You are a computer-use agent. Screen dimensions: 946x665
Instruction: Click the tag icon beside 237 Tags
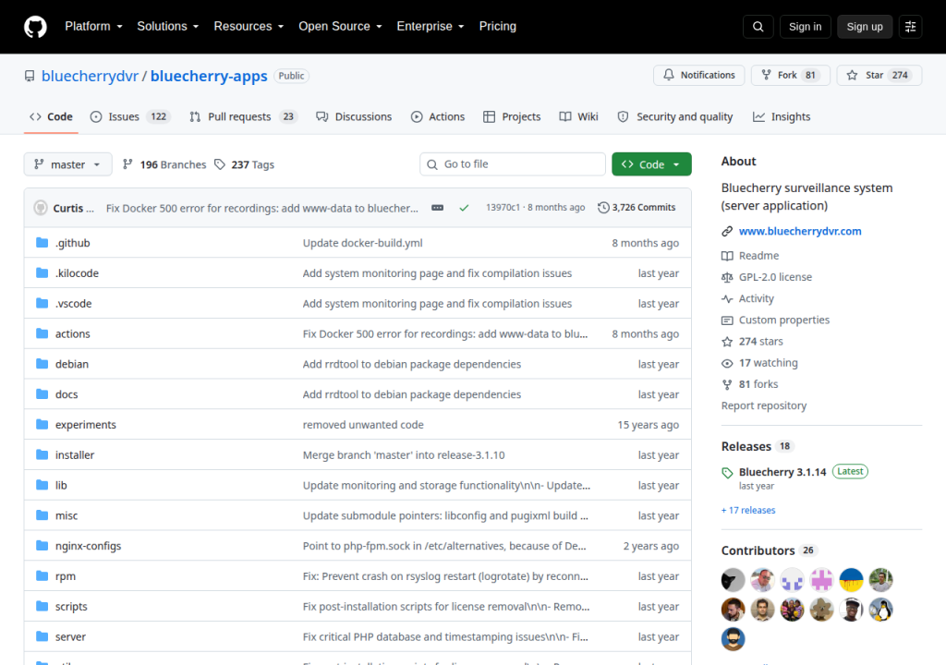(220, 164)
